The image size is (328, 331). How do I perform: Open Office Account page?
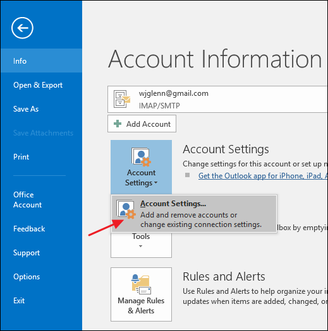41,200
